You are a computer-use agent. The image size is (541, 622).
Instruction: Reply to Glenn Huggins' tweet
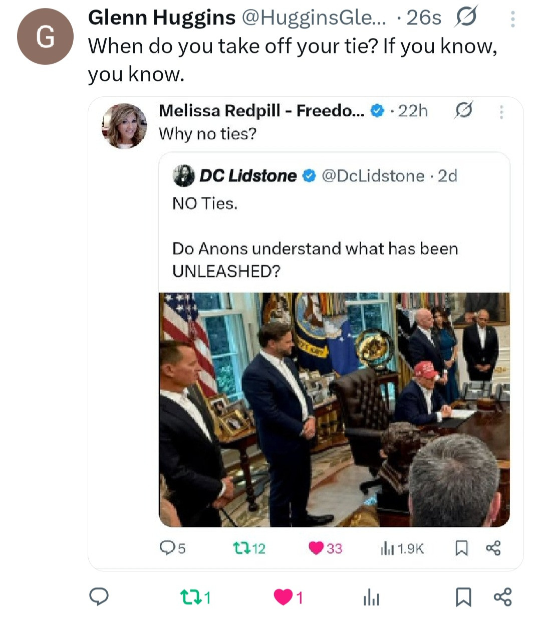tap(99, 596)
